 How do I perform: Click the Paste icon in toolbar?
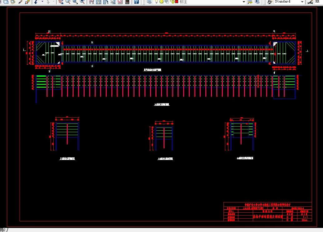click(x=13, y=2)
